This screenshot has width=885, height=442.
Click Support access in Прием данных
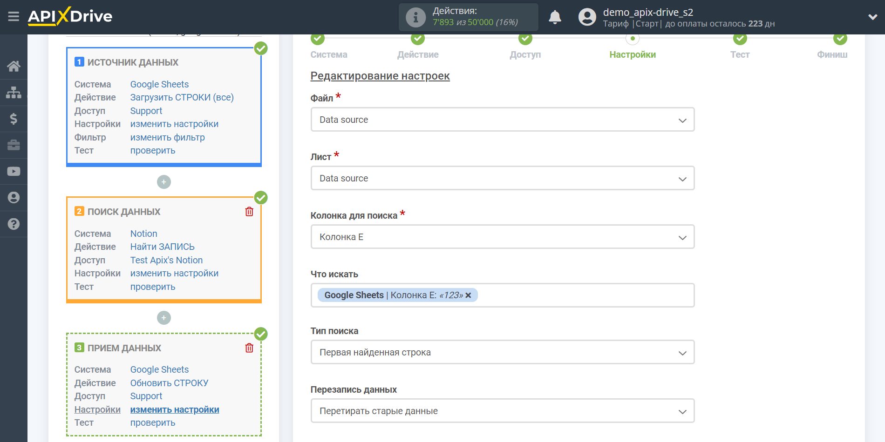[x=146, y=396]
